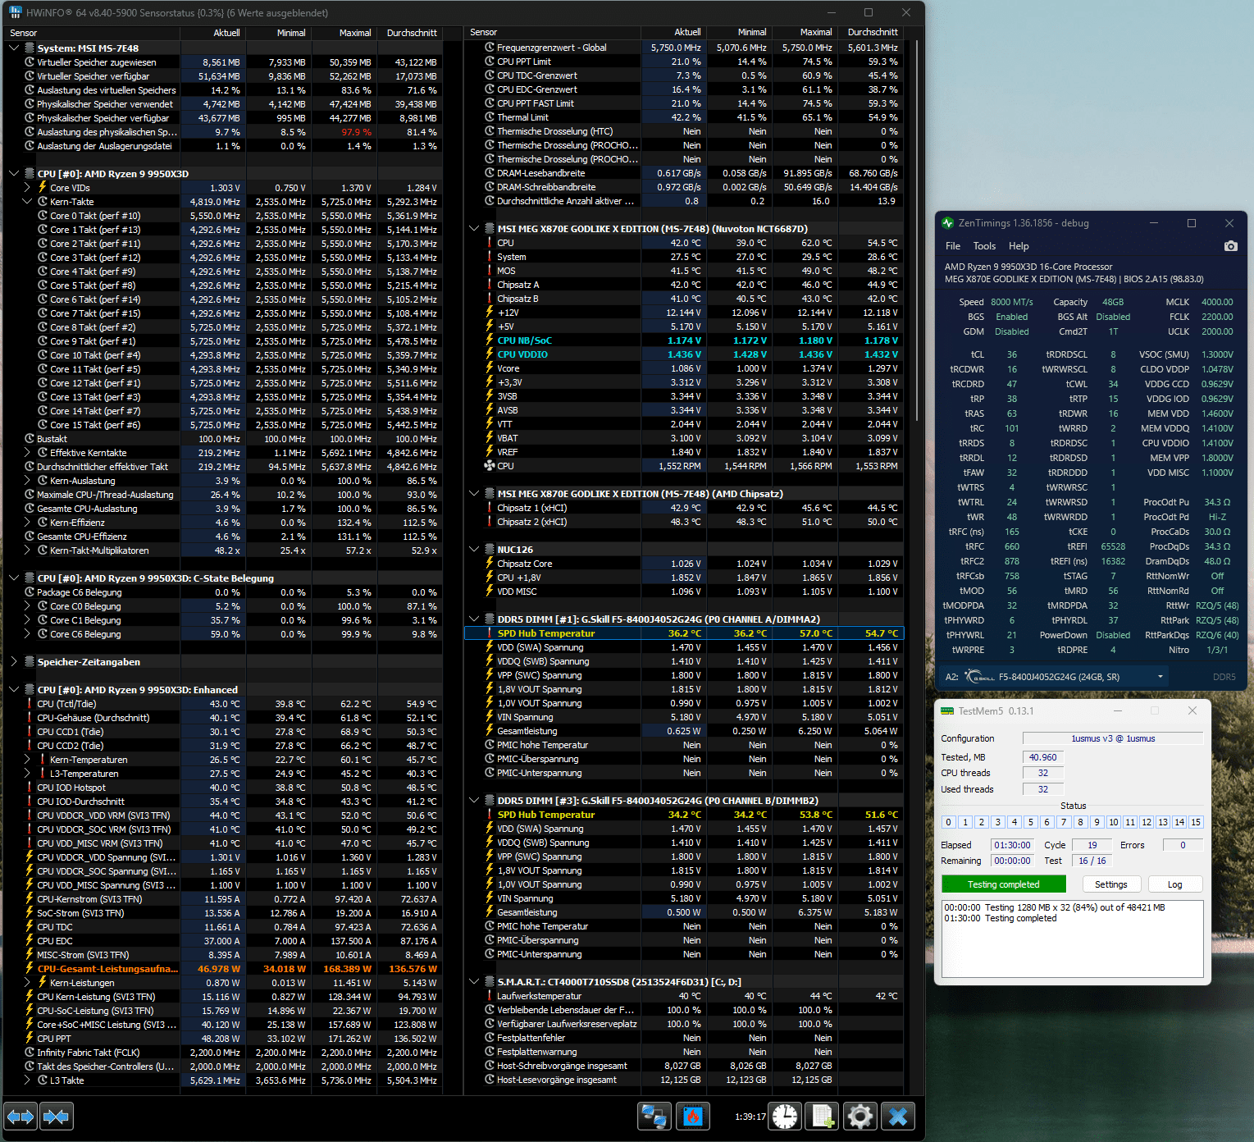This screenshot has width=1254, height=1142.
Task: Open sensor settings with the gear icon
Action: tap(860, 1117)
